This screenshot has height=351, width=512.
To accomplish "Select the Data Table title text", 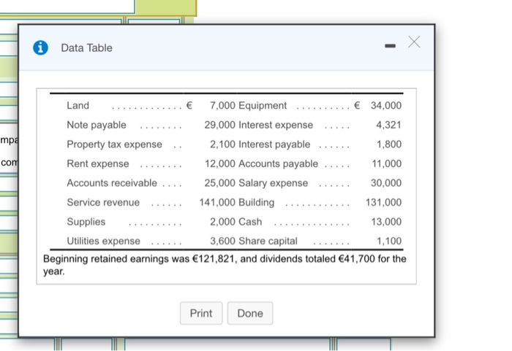I will 86,48.
